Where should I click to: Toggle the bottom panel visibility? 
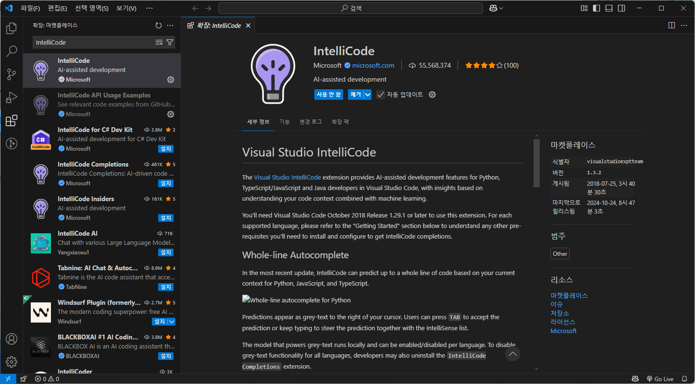tap(609, 8)
